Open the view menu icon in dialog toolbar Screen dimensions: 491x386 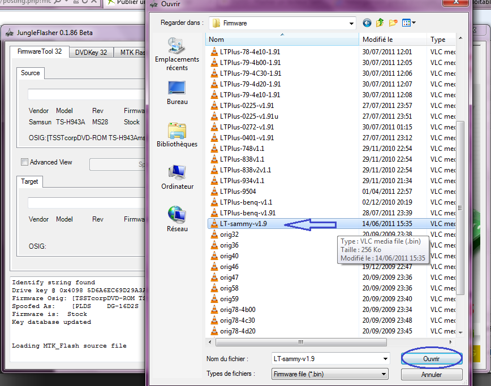click(406, 23)
